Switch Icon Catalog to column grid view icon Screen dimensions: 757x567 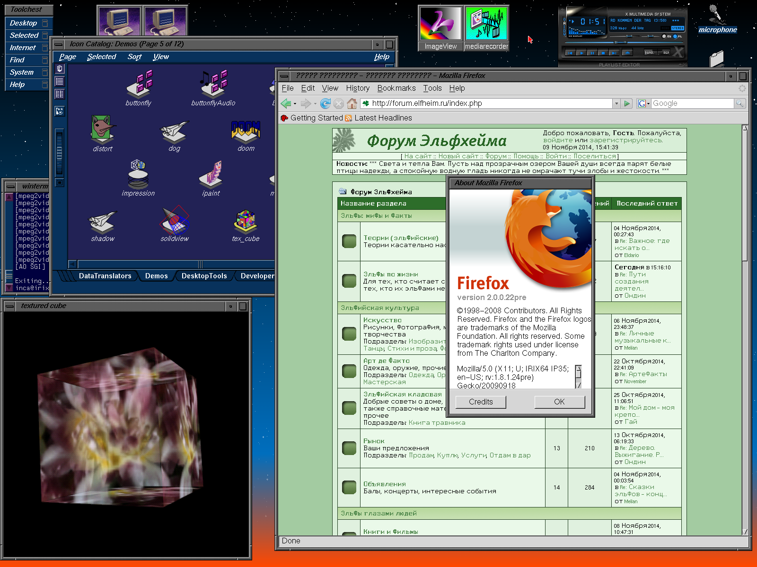[60, 94]
